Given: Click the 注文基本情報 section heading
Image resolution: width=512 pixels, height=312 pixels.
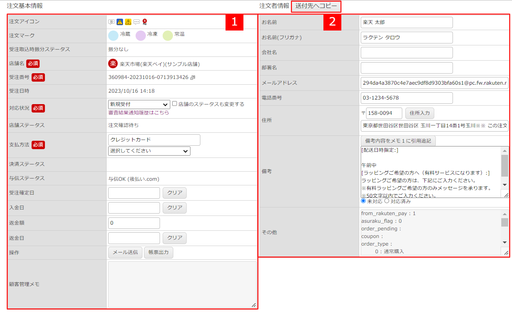Looking at the screenshot, I should tap(25, 6).
